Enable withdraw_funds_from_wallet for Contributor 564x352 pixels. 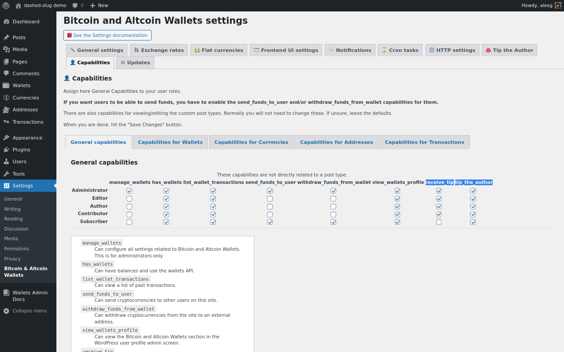pyautogui.click(x=333, y=214)
